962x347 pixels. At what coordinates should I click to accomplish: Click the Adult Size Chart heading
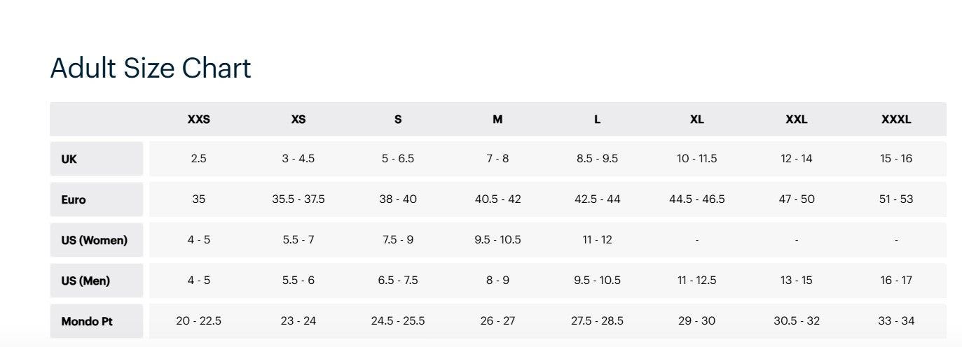(151, 69)
